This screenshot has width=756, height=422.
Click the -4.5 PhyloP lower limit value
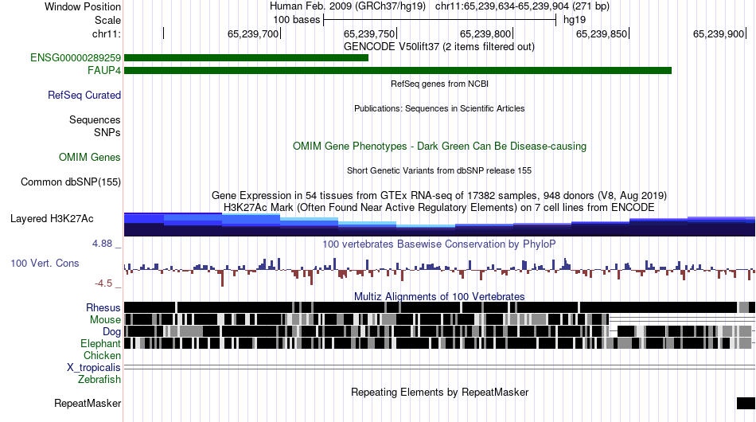point(103,283)
